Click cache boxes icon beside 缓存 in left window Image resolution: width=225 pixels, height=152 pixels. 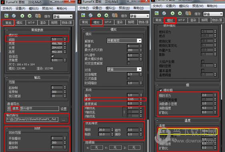click(38, 16)
